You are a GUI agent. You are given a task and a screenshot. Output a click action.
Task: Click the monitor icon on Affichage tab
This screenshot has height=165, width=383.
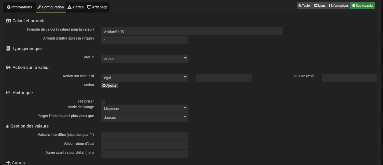[x=89, y=7]
